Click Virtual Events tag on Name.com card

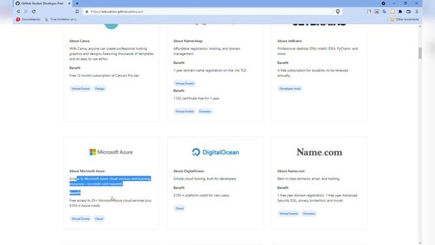(288, 214)
